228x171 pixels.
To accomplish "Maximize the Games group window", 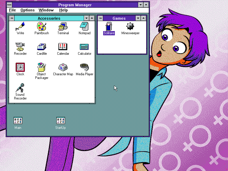I will click(x=144, y=18).
